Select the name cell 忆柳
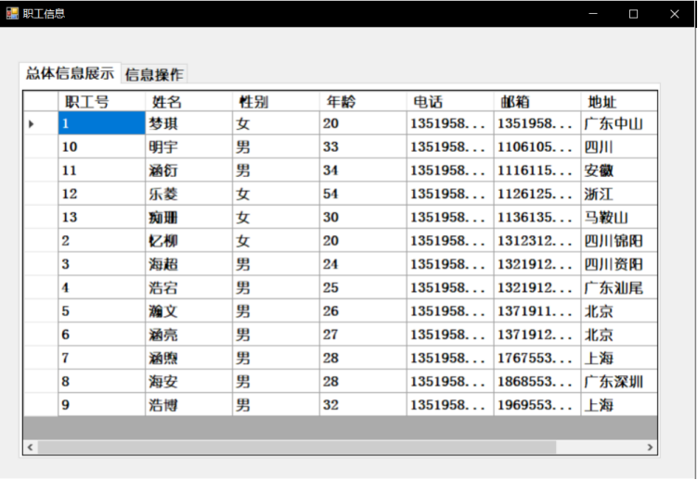This screenshot has height=480, width=698. (x=188, y=240)
